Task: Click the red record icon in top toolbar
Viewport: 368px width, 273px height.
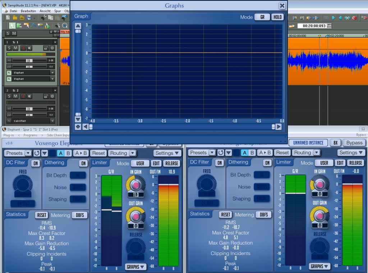Action: (354, 18)
